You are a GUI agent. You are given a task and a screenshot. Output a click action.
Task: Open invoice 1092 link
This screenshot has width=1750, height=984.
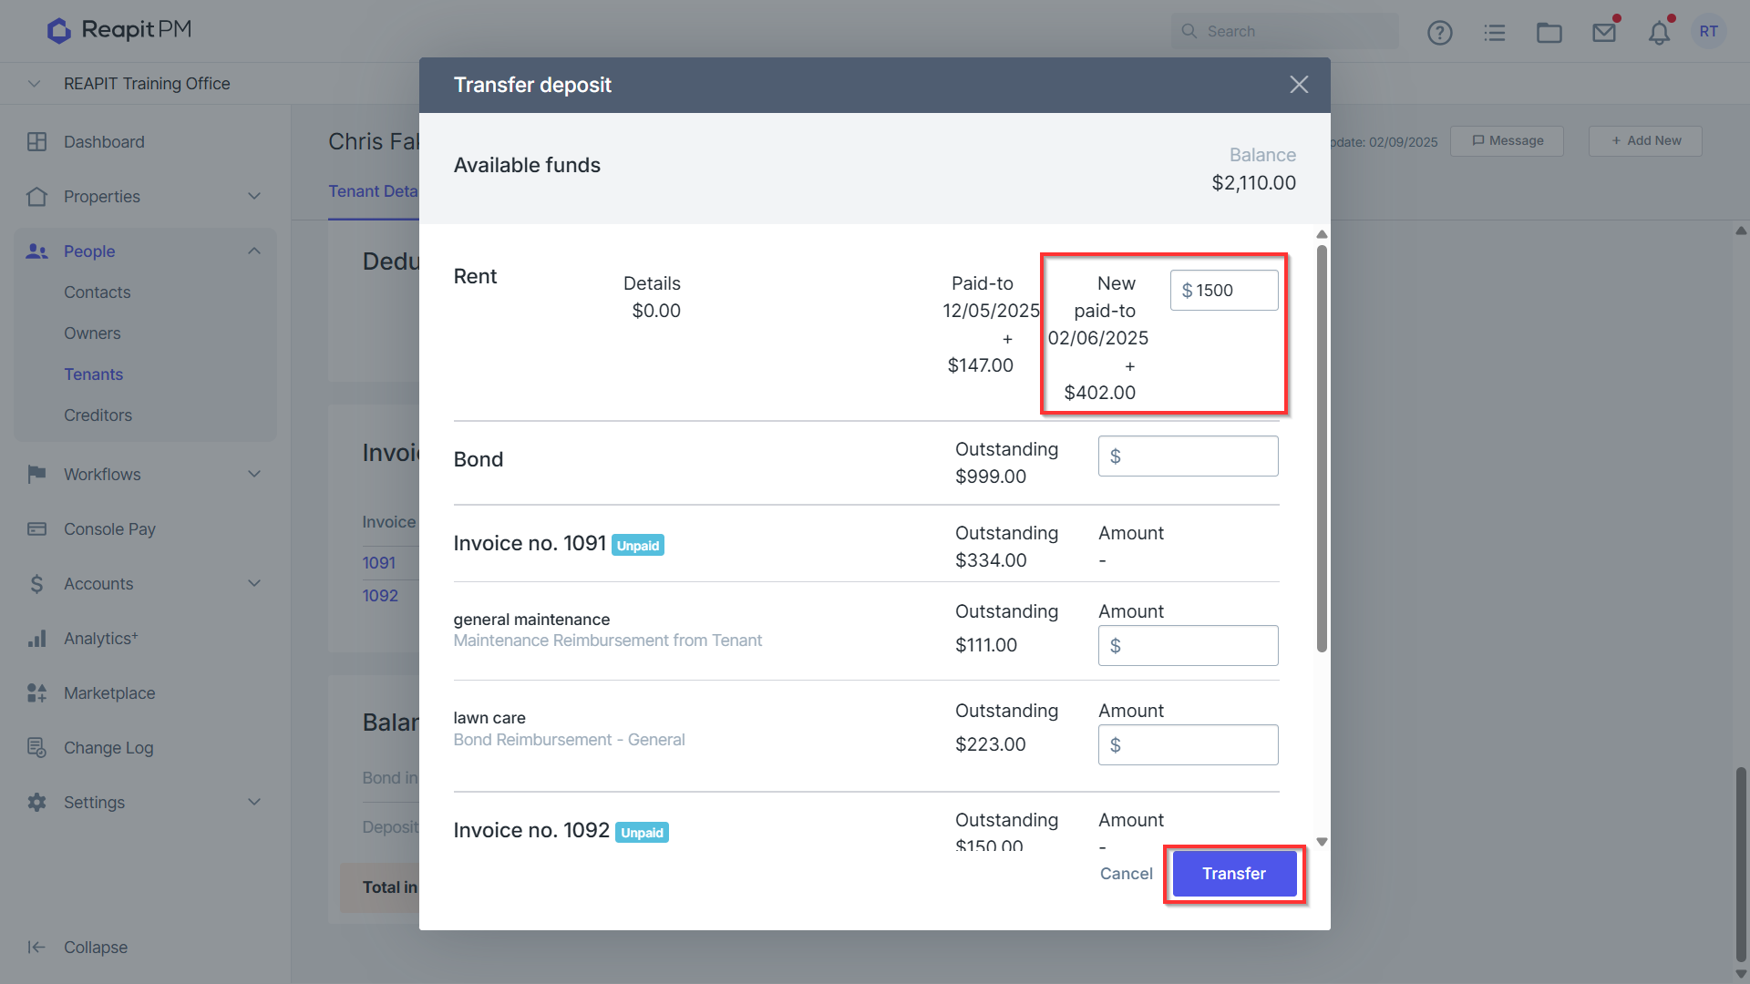point(380,596)
